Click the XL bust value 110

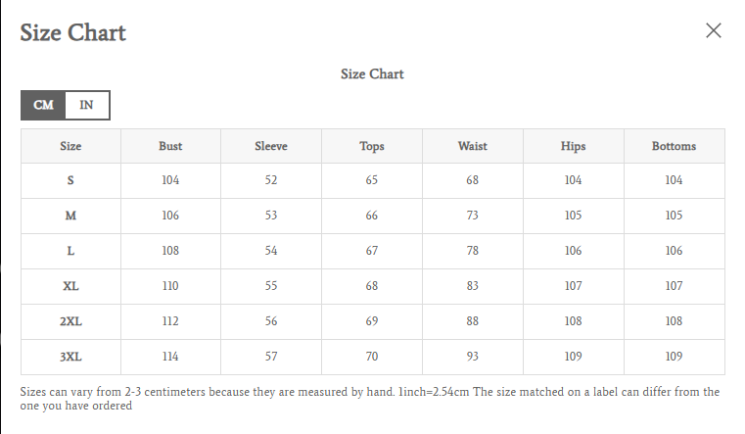(170, 286)
